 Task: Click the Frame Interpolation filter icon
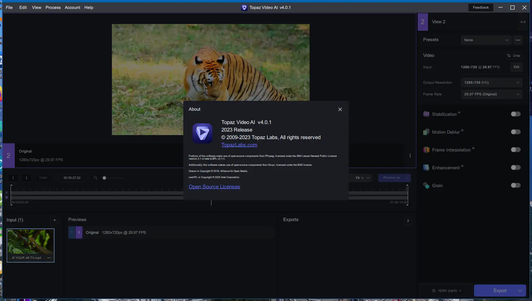click(426, 150)
